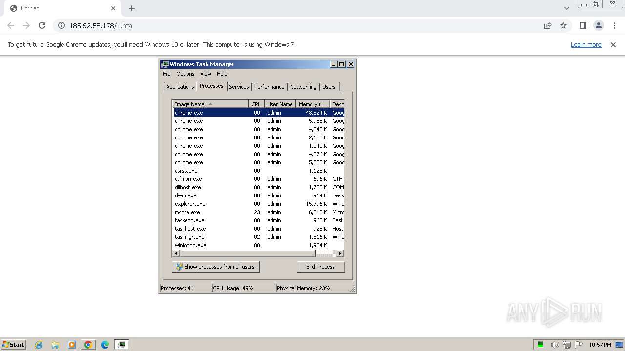Click Show processes from all users
The height and width of the screenshot is (351, 625).
pyautogui.click(x=216, y=267)
